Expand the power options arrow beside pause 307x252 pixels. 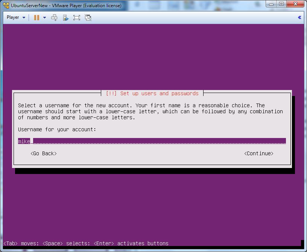[x=44, y=18]
